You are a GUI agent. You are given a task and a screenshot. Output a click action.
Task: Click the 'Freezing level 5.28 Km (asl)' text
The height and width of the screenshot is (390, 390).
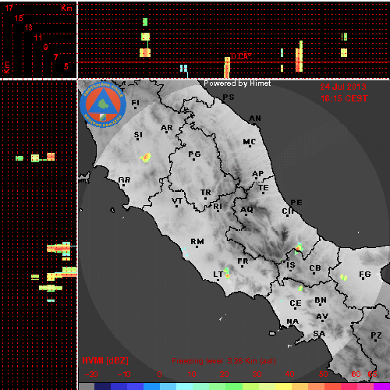[x=224, y=361]
